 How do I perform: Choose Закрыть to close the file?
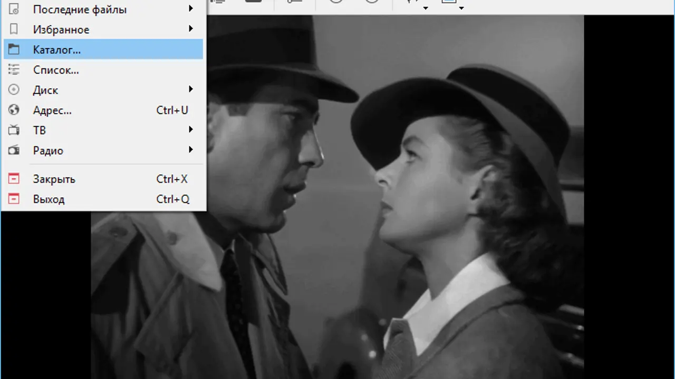(54, 179)
